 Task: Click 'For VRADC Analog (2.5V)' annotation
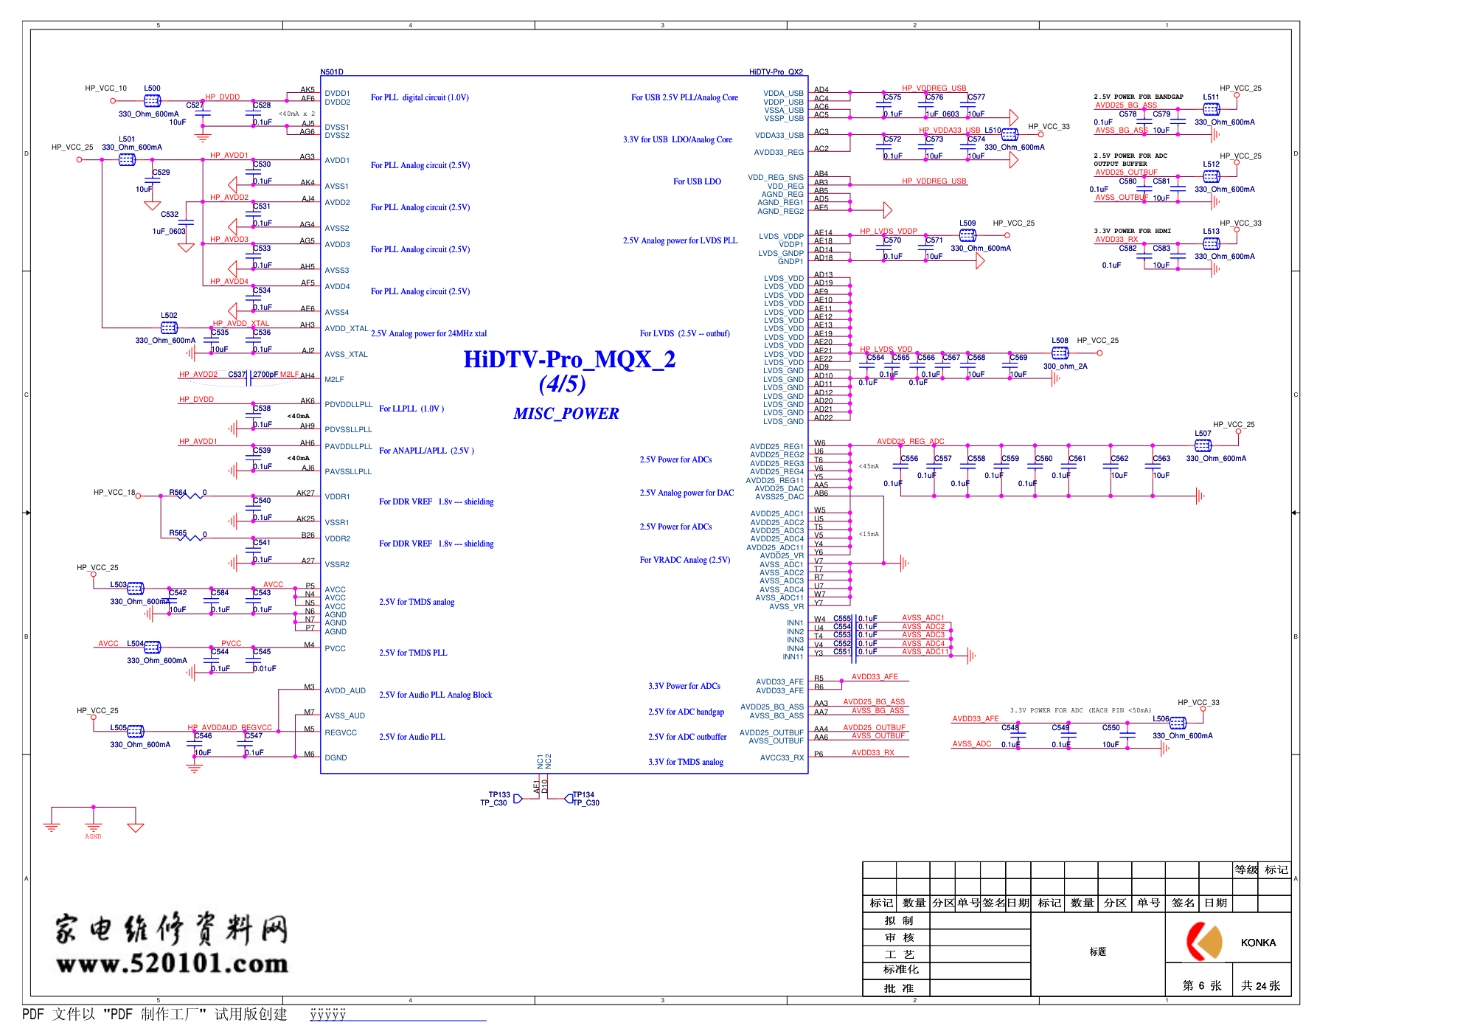(x=685, y=560)
